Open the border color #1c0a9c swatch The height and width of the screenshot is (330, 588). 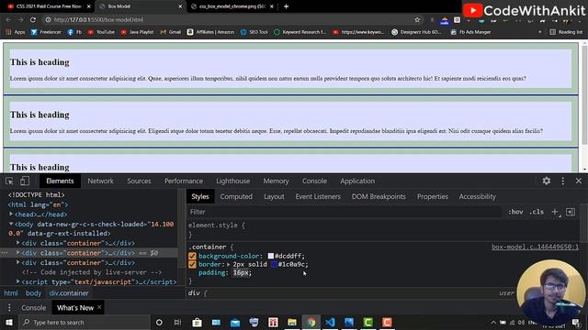point(274,265)
